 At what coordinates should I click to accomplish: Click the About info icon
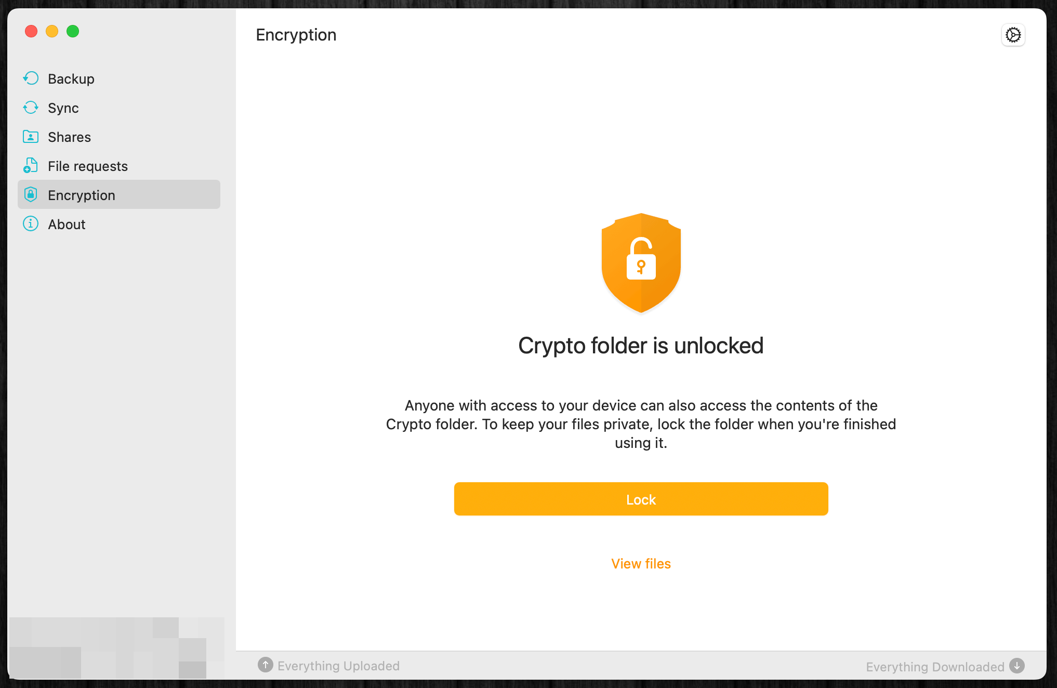pos(31,224)
